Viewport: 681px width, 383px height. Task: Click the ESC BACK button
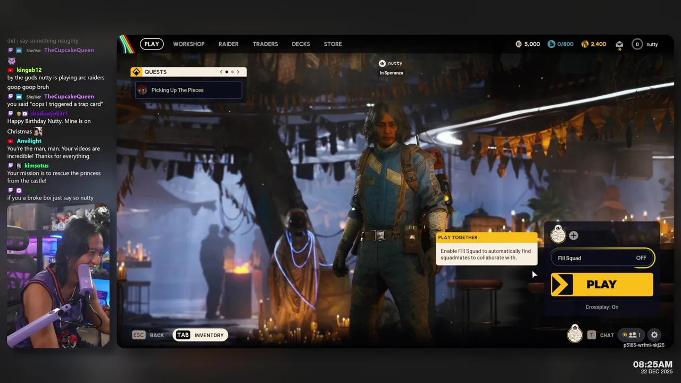[148, 335]
